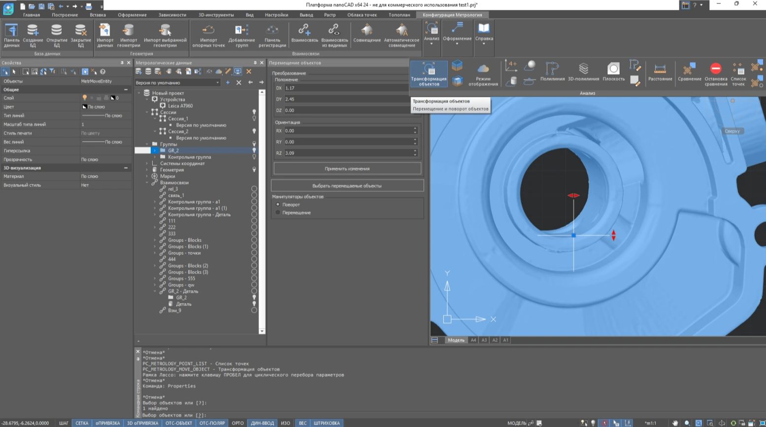The height and width of the screenshot is (427, 766).
Task: Expand the Системы координат tree node
Action: pos(147,163)
